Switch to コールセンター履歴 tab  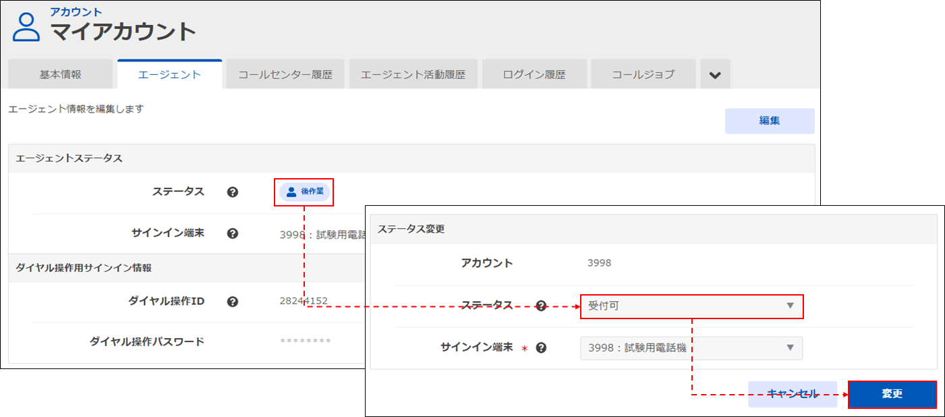285,74
